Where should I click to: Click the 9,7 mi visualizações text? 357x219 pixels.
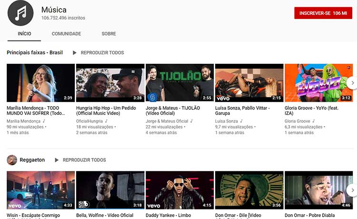point(234,127)
